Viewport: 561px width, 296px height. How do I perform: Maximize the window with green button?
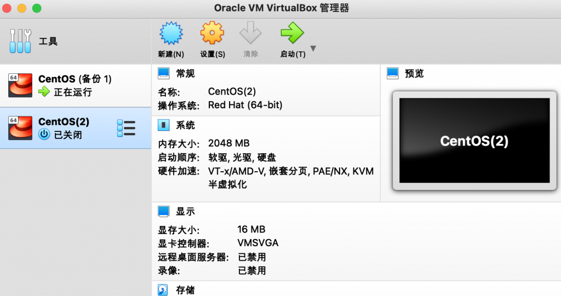(x=37, y=8)
